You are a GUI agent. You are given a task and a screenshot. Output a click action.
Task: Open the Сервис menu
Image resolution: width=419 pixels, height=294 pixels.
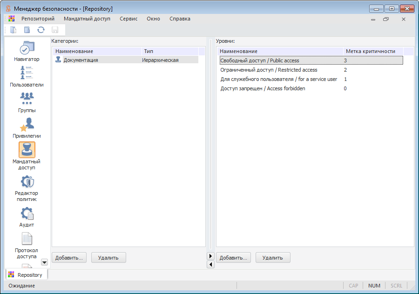click(x=128, y=19)
